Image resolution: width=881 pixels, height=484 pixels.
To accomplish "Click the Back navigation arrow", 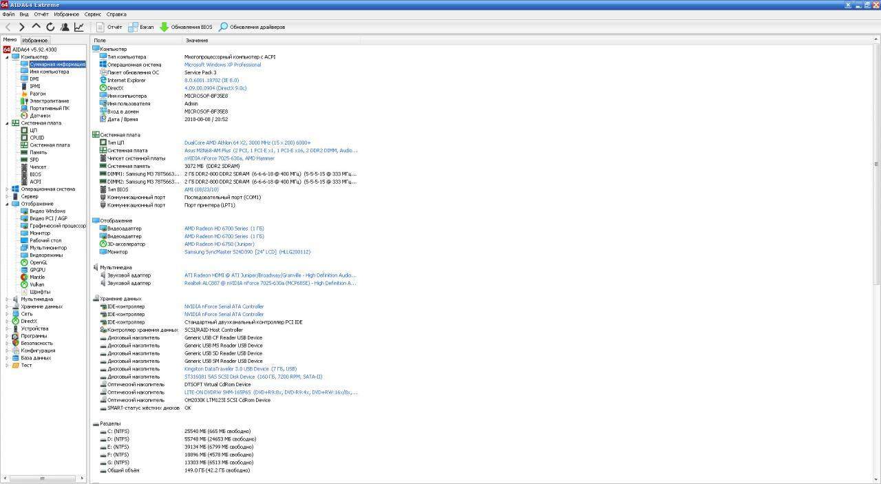I will [x=8, y=27].
